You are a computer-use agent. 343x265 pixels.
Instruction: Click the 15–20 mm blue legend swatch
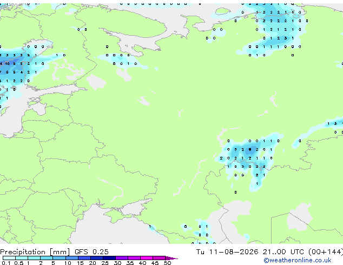click(84, 258)
